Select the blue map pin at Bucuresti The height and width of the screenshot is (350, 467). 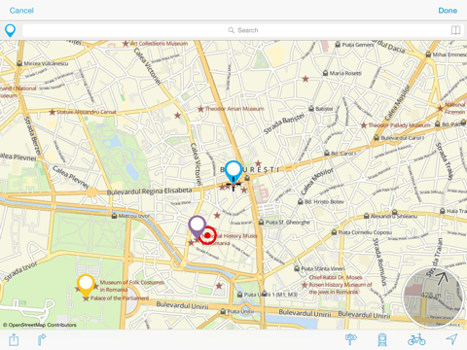point(233,172)
